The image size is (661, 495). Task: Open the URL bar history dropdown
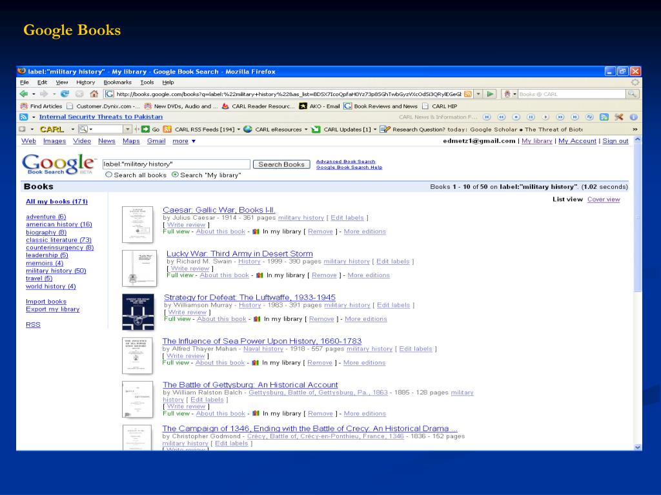coord(478,94)
